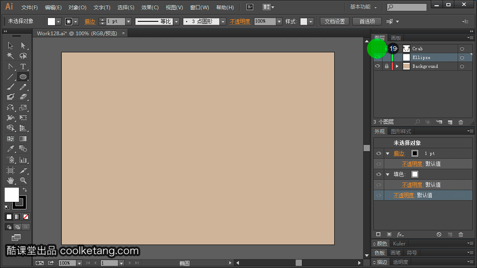Switch to the 图形样式 tab

[401, 131]
